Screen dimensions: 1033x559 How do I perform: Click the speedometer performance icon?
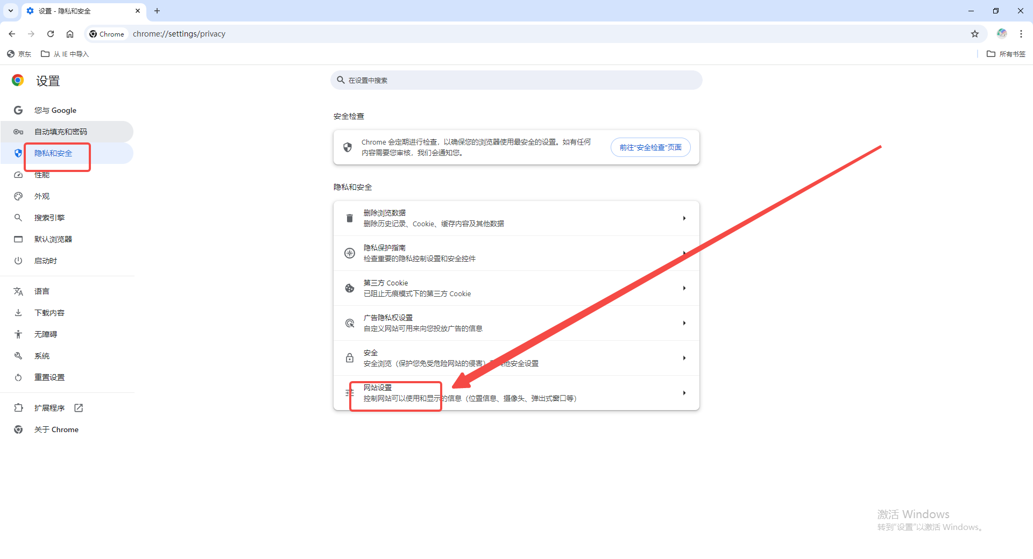pos(18,175)
